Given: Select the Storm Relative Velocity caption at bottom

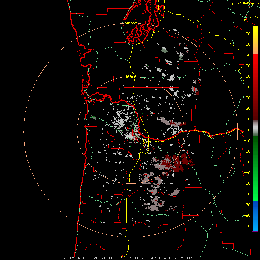Looking at the screenshot, I should pos(131,258).
